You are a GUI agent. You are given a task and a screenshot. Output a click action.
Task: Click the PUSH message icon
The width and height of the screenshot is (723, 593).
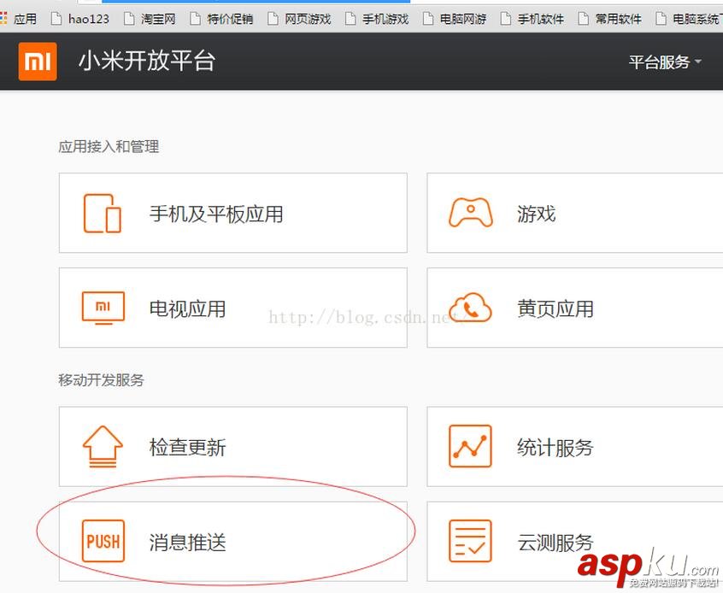[x=103, y=542]
